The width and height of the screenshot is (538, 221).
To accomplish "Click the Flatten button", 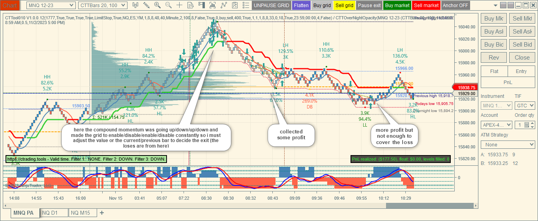I will pyautogui.click(x=301, y=6).
